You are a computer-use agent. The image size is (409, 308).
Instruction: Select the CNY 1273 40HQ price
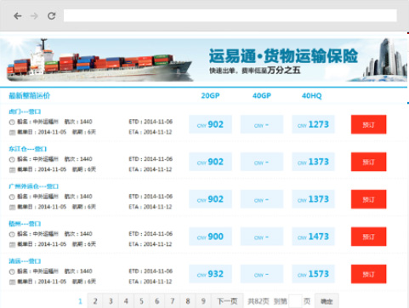pyautogui.click(x=313, y=124)
